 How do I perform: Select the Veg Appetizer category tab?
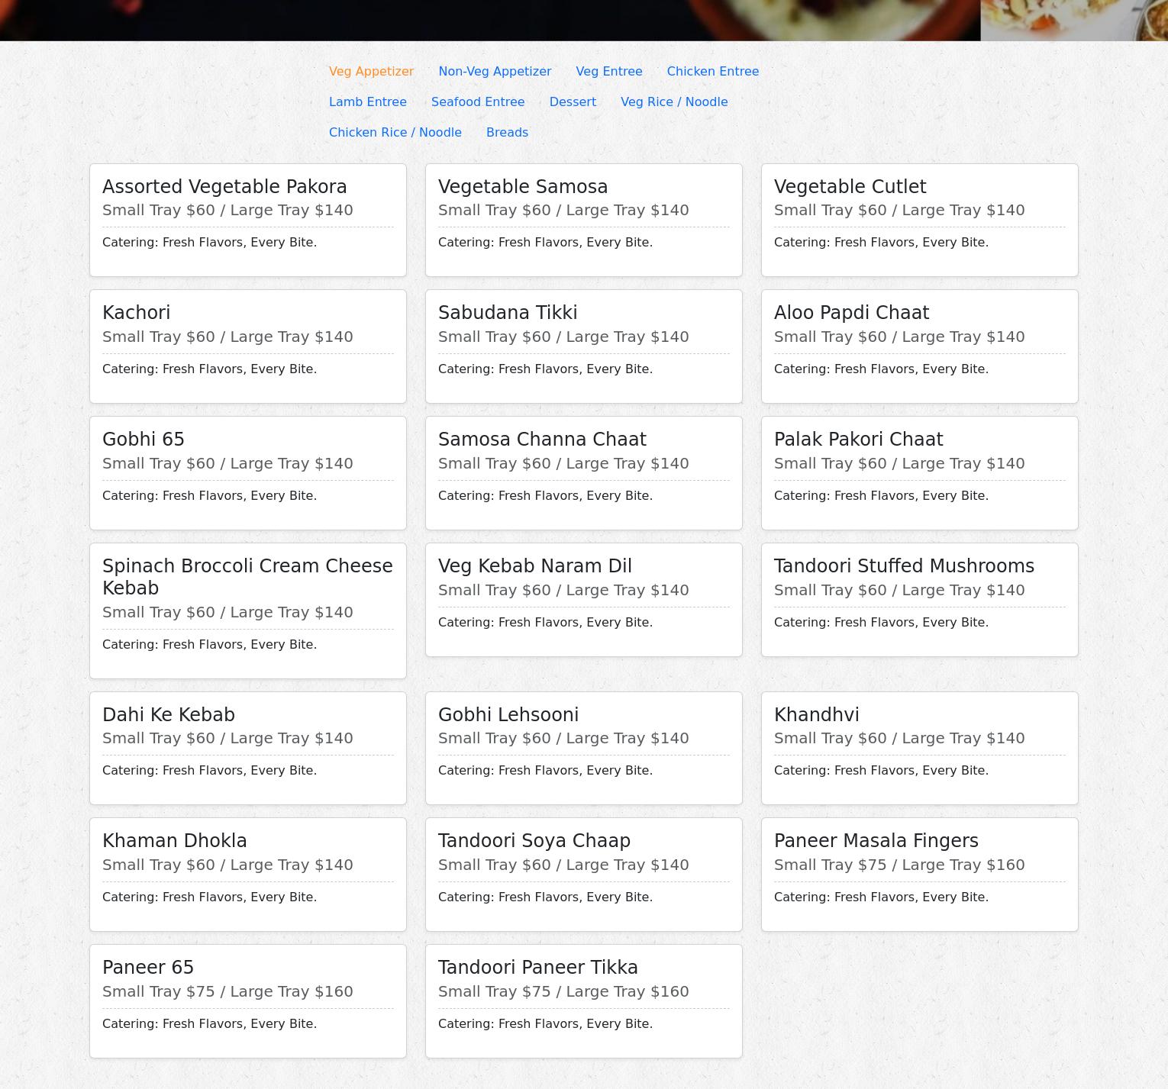coord(371,71)
